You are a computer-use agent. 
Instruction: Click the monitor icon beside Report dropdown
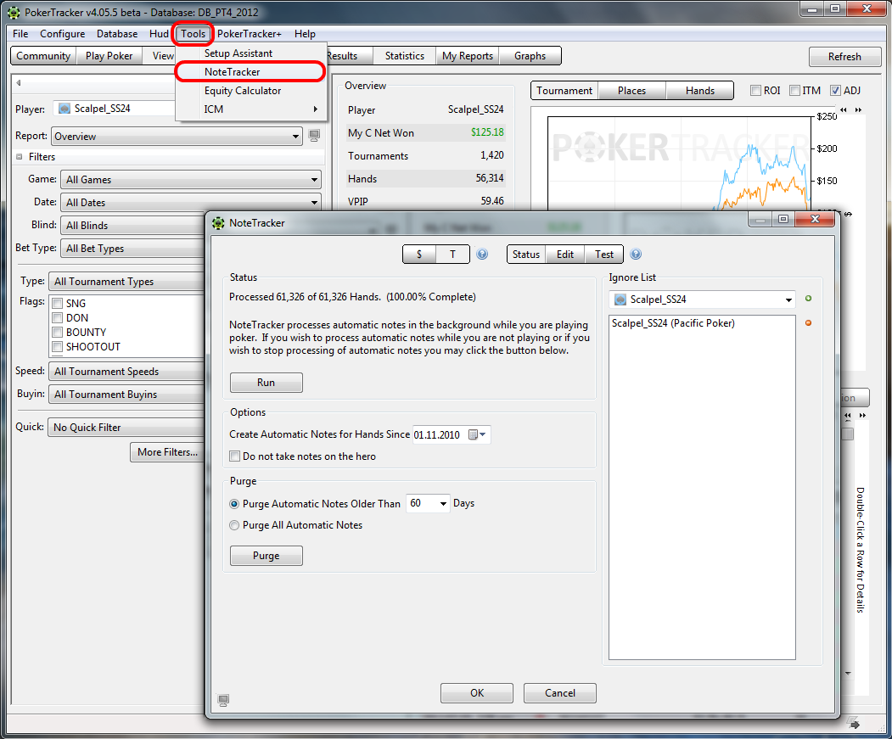314,136
